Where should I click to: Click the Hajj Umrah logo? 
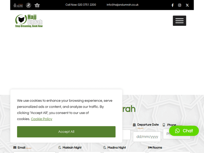coord(29,21)
